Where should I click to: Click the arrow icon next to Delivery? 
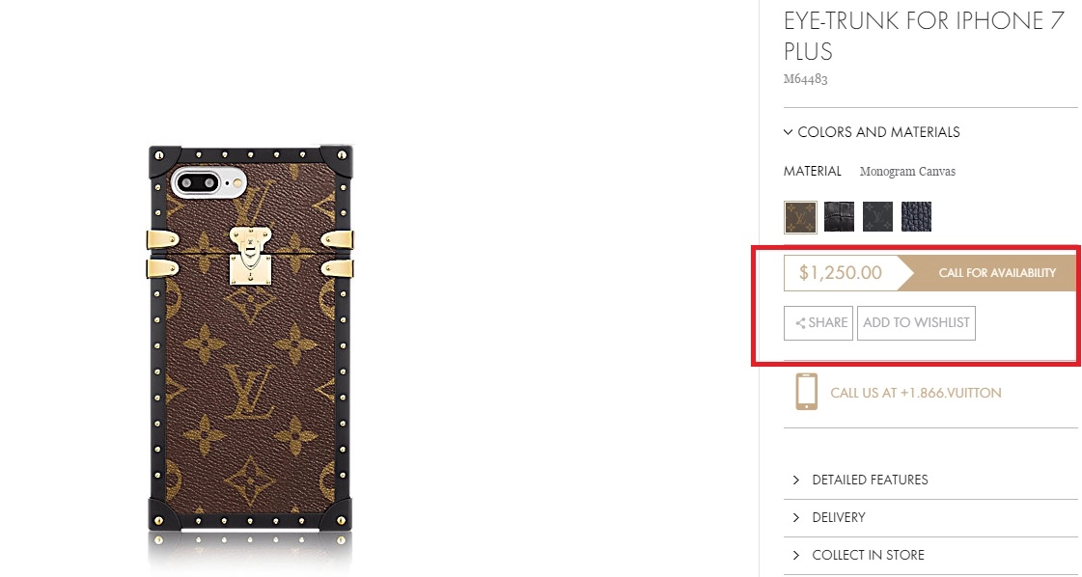coord(796,517)
